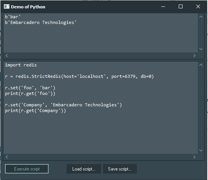Click script editor scroll down arrow

pos(201,150)
